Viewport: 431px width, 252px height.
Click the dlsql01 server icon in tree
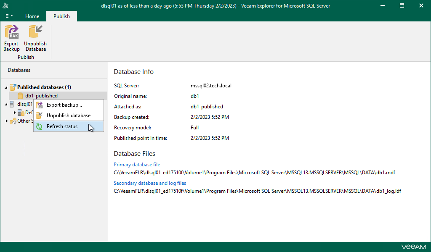click(x=13, y=104)
